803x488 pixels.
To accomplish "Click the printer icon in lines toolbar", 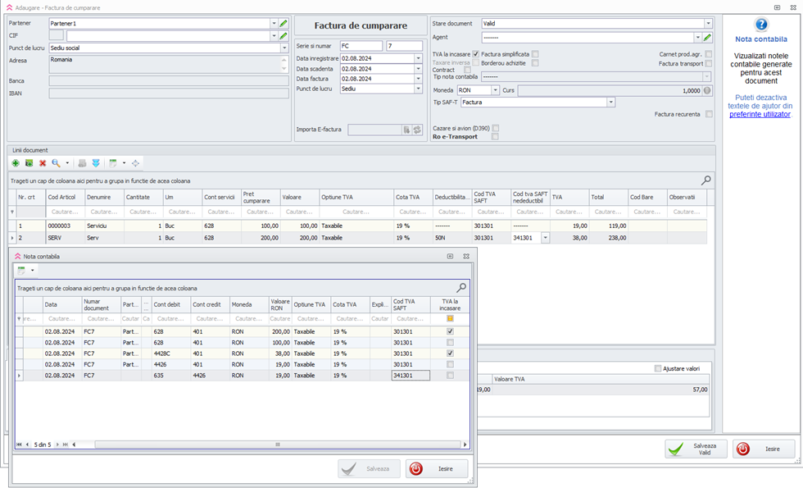I will coord(82,163).
